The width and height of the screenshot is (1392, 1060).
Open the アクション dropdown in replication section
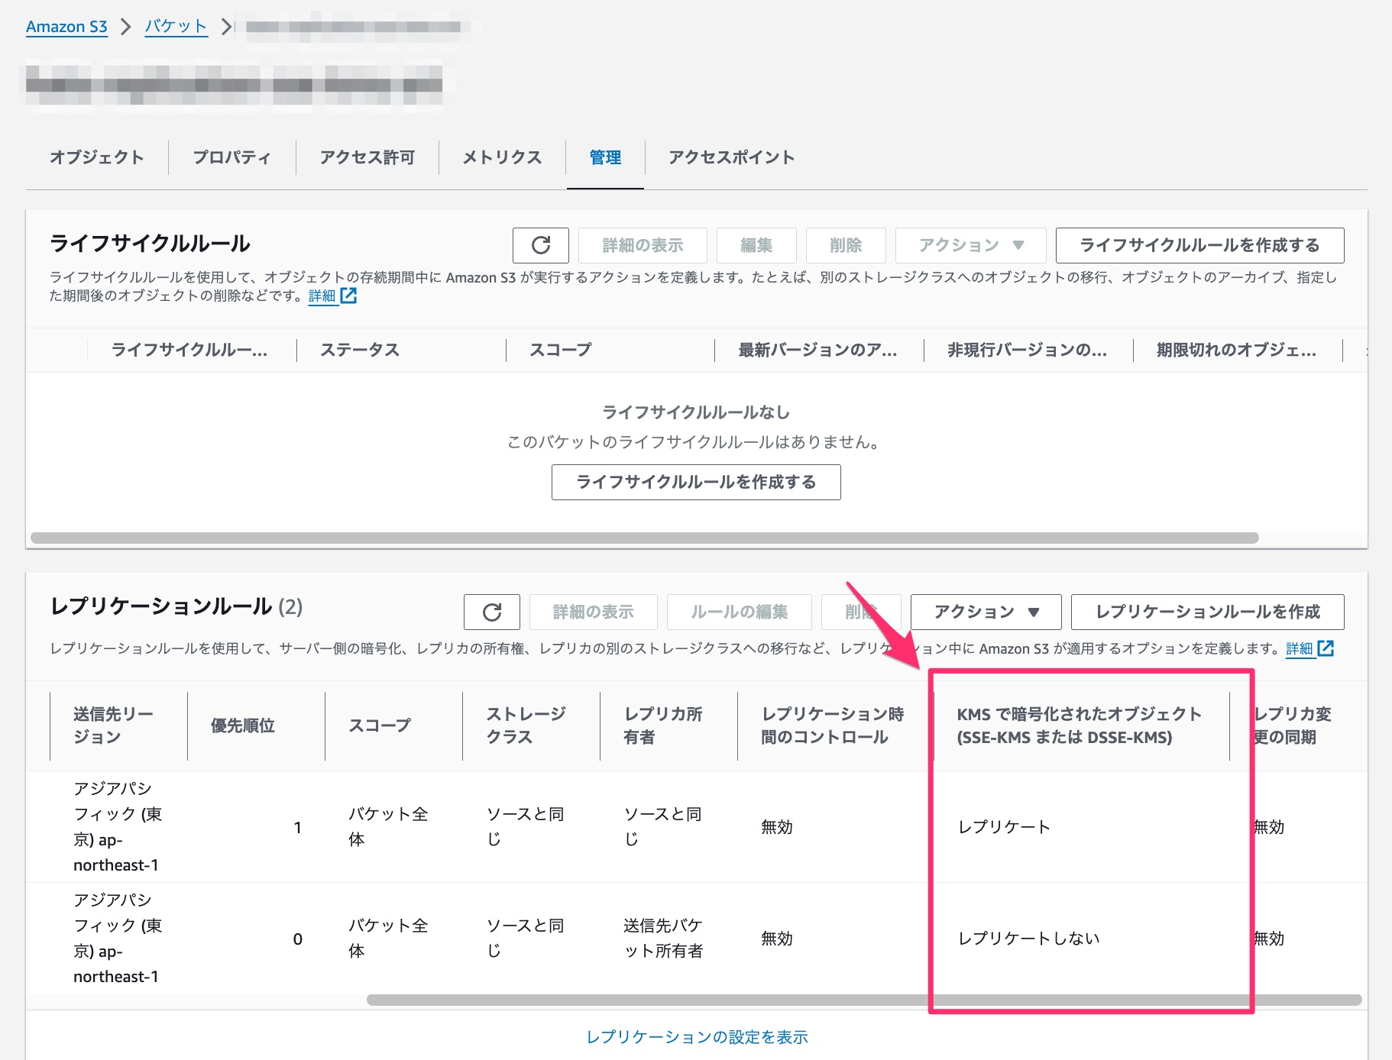coord(985,612)
